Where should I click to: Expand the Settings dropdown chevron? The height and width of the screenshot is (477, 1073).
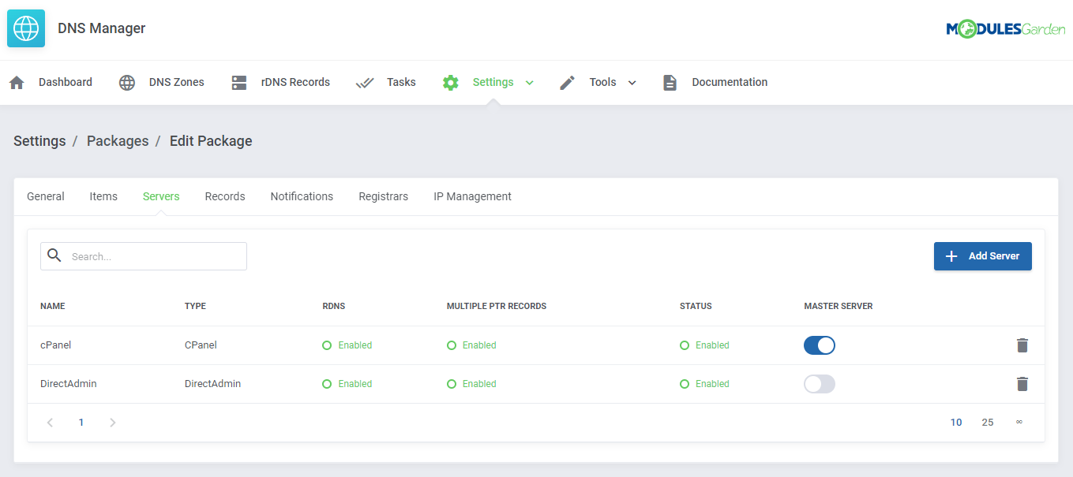click(x=529, y=81)
